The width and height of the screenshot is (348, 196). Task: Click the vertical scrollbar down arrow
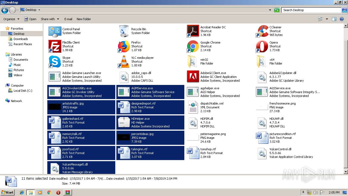coord(346,172)
